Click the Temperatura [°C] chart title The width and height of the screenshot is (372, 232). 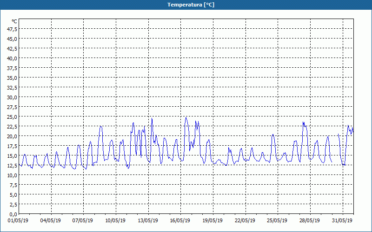click(191, 5)
